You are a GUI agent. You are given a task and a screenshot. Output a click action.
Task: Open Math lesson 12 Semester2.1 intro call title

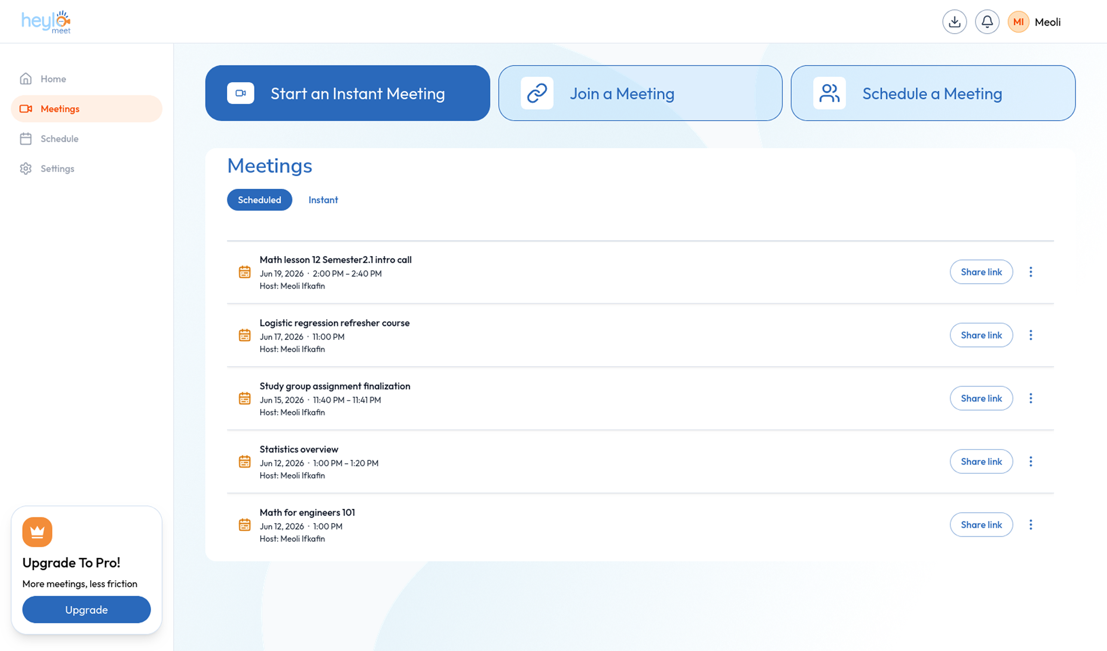point(336,260)
